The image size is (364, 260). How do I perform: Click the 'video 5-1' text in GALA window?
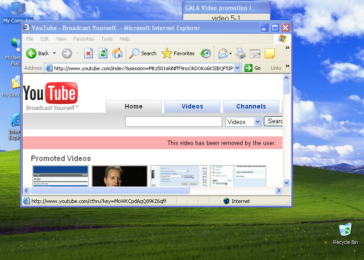tap(226, 18)
